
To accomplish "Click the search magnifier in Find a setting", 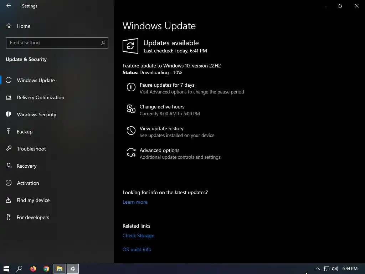I will 103,43.
